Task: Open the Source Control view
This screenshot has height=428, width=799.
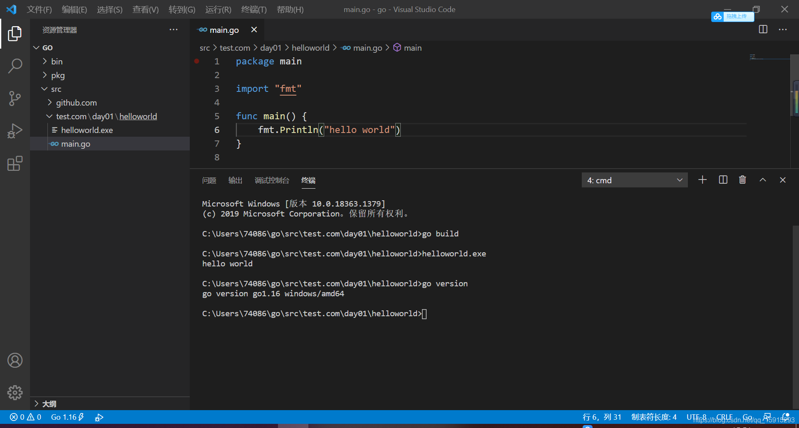Action: tap(15, 98)
